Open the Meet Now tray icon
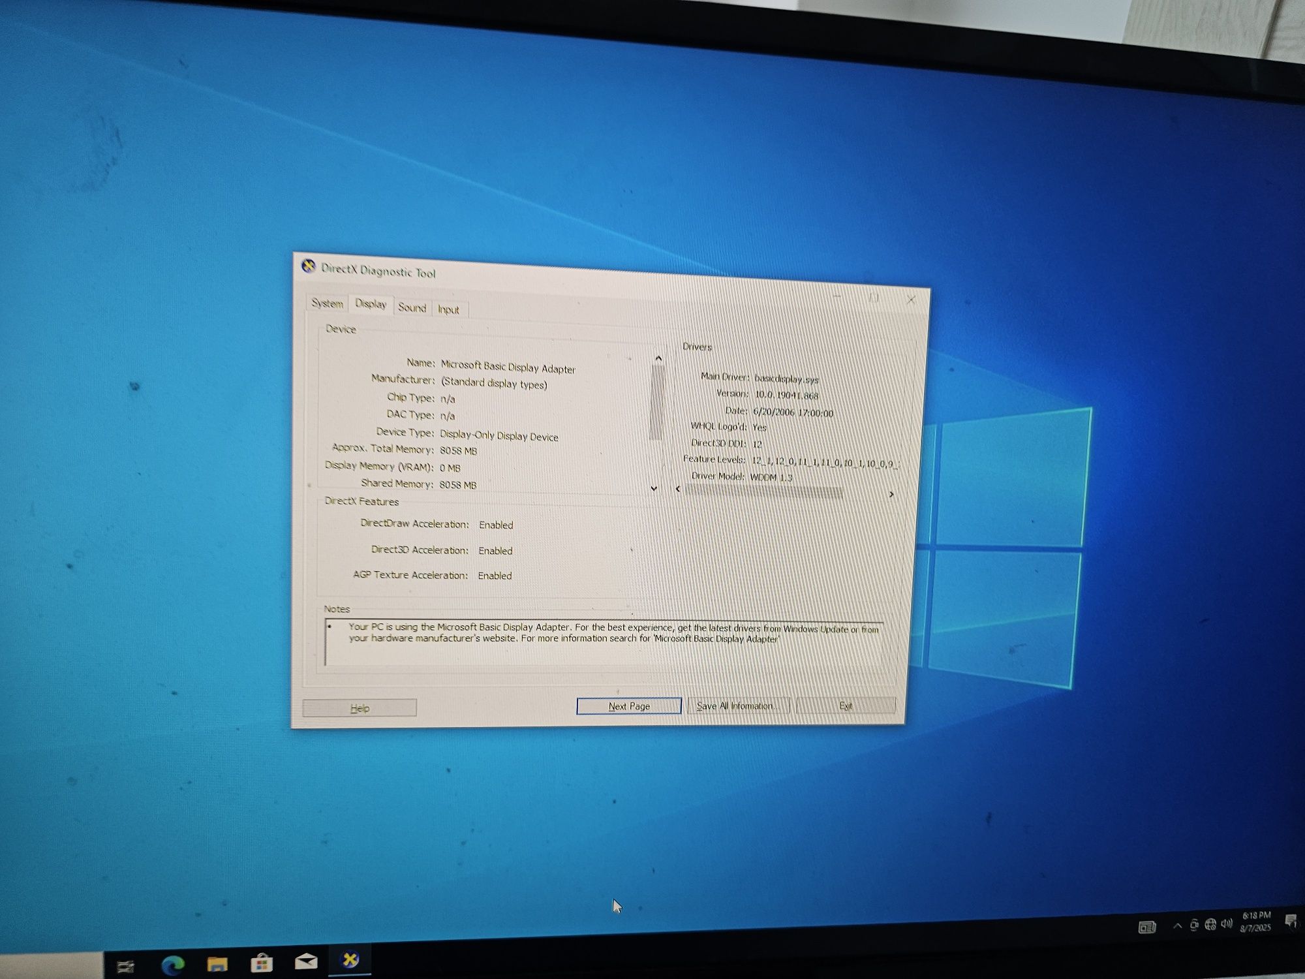This screenshot has width=1305, height=979. click(x=1194, y=924)
